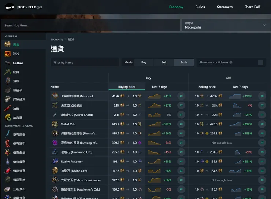271x199 pixels.
Task: Enable the Show low confidence checkbox
Action: coord(260,62)
